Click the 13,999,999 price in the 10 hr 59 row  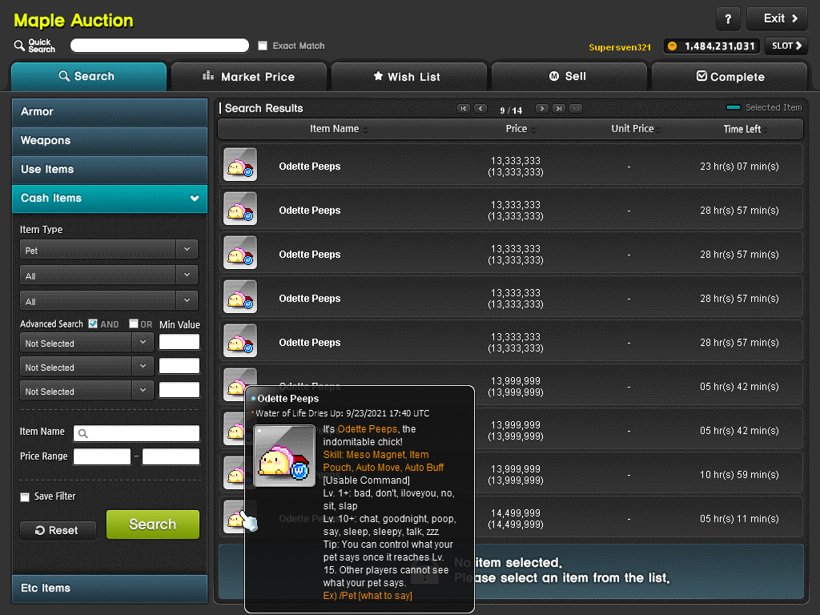tap(516, 469)
